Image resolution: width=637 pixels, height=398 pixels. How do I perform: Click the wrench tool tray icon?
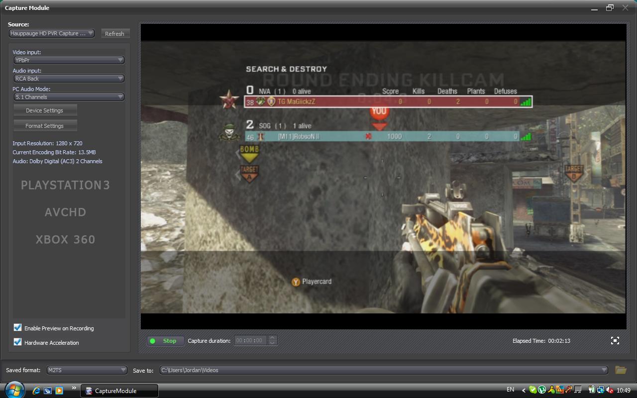click(569, 390)
